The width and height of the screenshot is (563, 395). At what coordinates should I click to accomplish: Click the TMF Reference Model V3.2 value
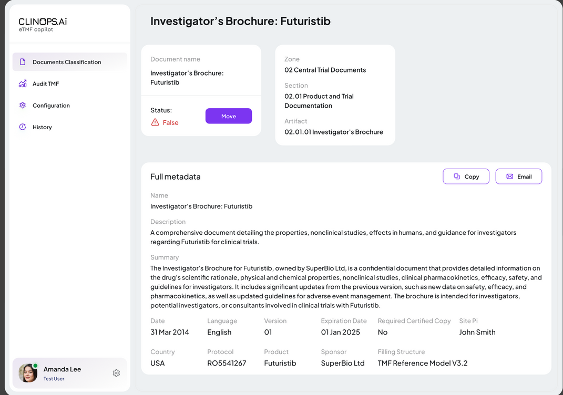click(422, 363)
